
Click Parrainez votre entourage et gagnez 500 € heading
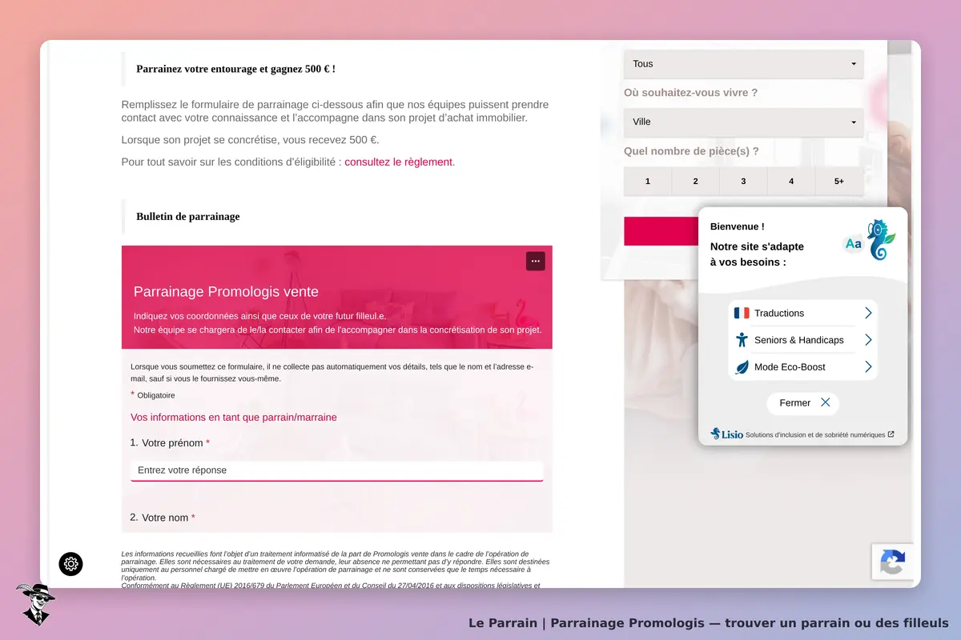[x=235, y=69]
